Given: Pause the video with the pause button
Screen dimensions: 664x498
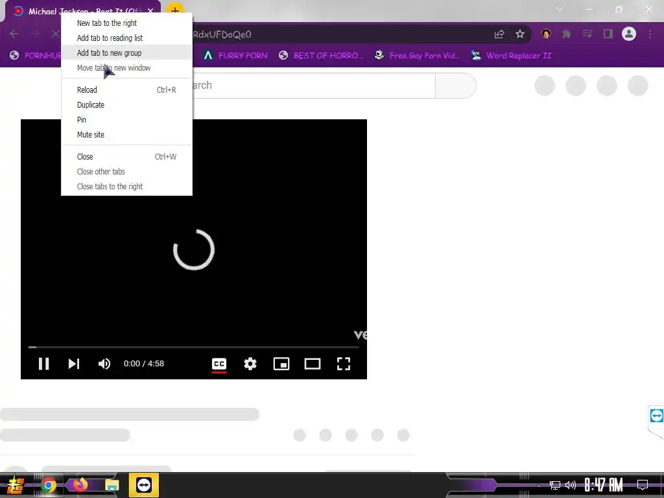Looking at the screenshot, I should click(43, 364).
